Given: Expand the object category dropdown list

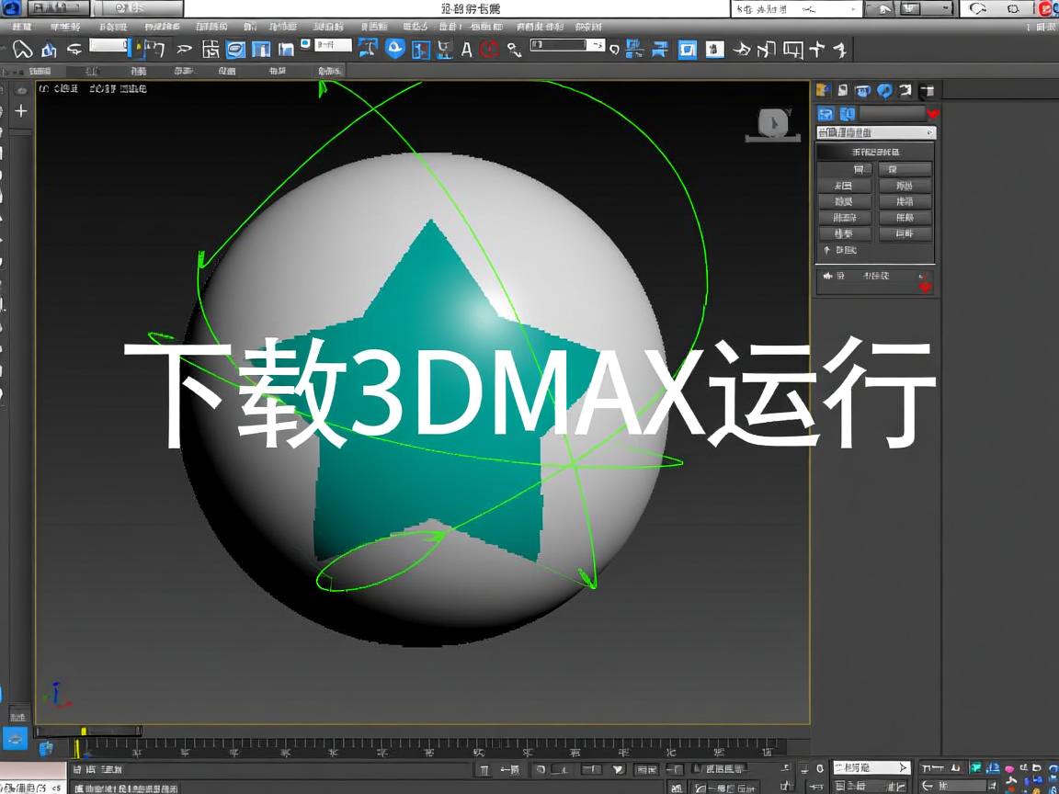Looking at the screenshot, I should pyautogui.click(x=928, y=131).
